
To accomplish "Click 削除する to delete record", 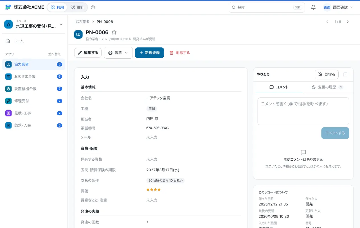I will (180, 53).
